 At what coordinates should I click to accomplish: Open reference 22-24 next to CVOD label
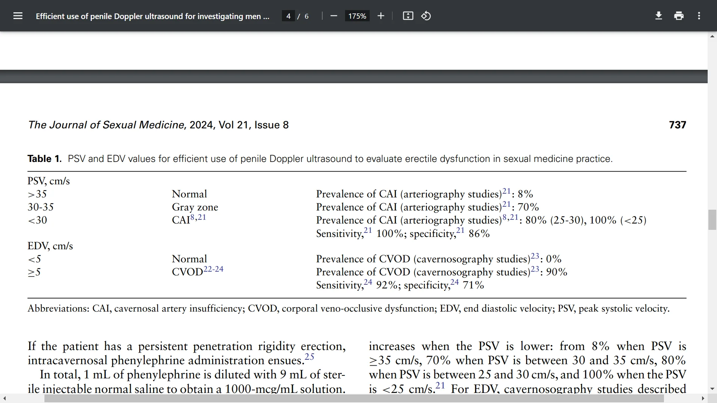pos(214,269)
